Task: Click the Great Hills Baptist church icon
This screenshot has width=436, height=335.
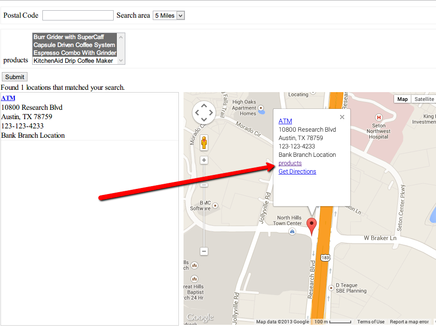Action: [194, 278]
